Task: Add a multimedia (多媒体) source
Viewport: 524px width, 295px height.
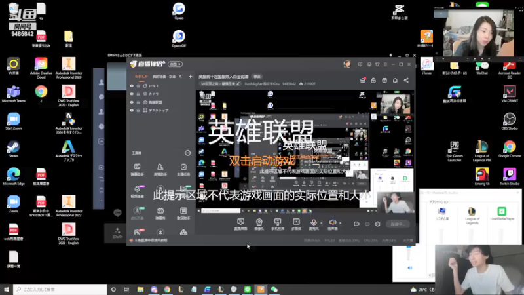Action: pyautogui.click(x=296, y=224)
